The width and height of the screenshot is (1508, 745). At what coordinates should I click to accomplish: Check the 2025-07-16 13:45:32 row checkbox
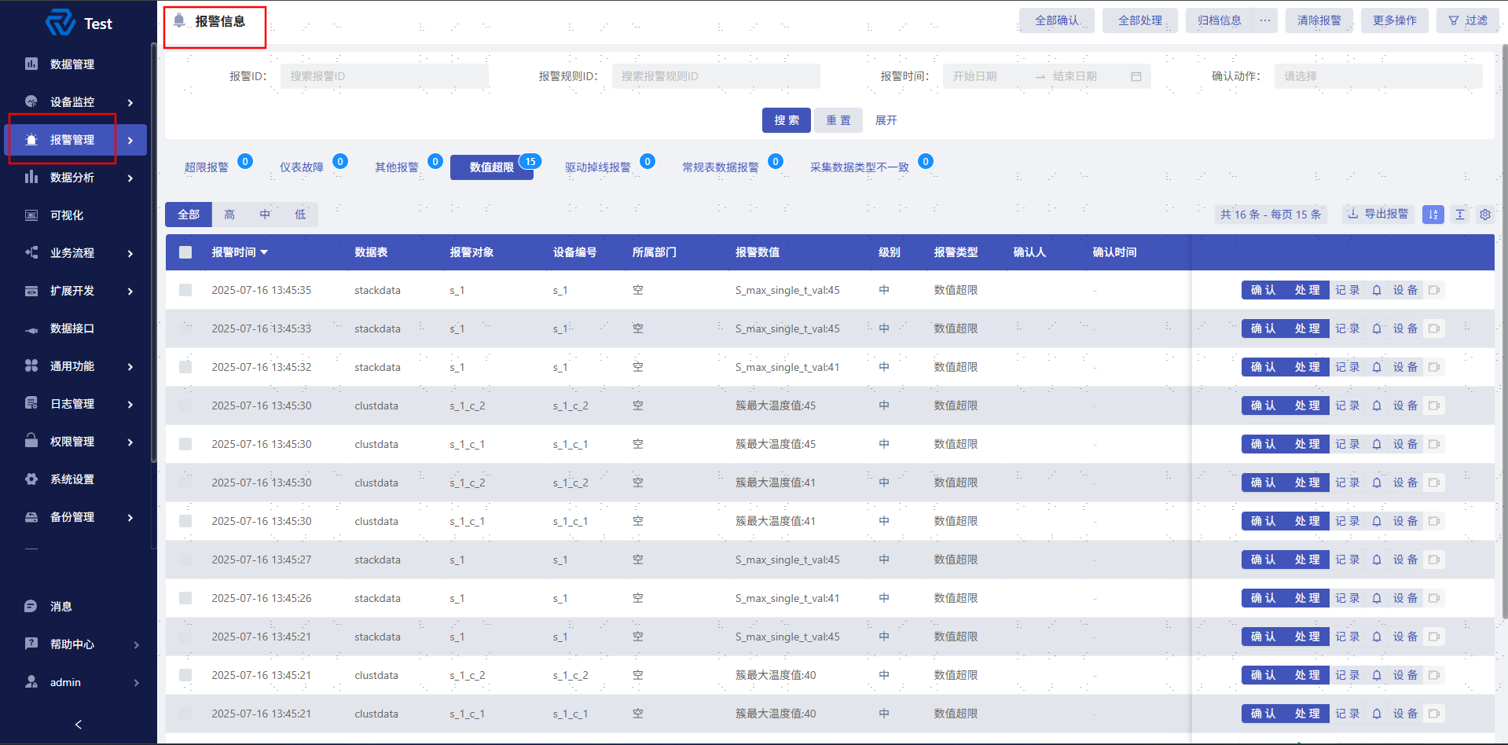click(x=185, y=367)
